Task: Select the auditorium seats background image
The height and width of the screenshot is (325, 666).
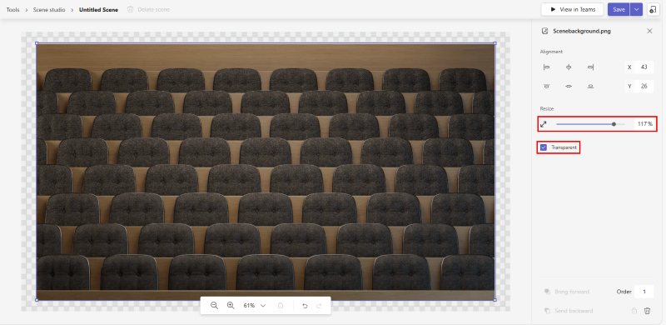Action: click(x=266, y=172)
